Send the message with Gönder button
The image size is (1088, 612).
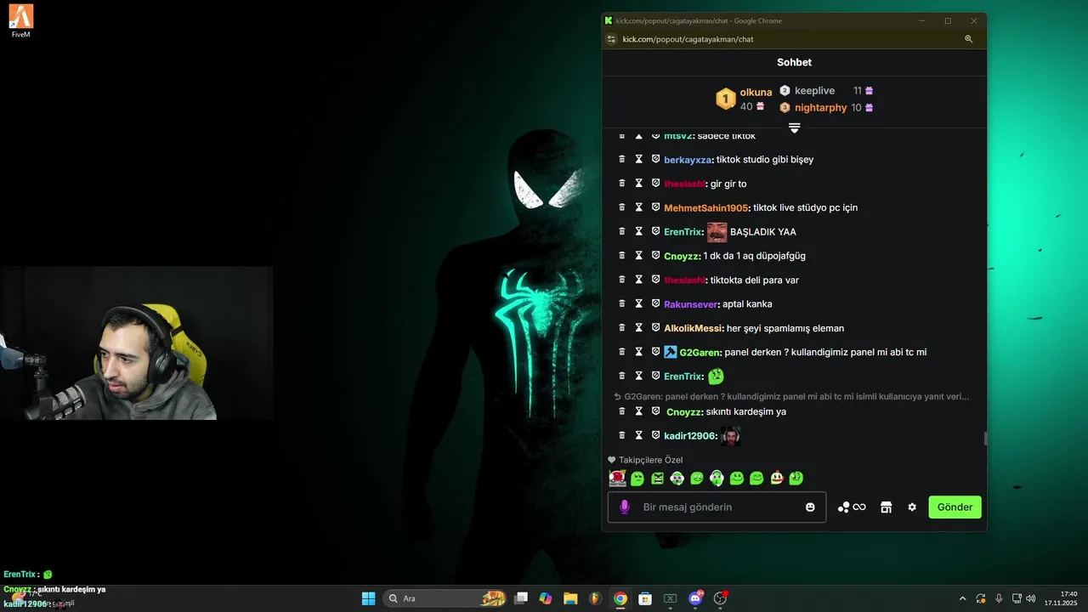pos(955,507)
